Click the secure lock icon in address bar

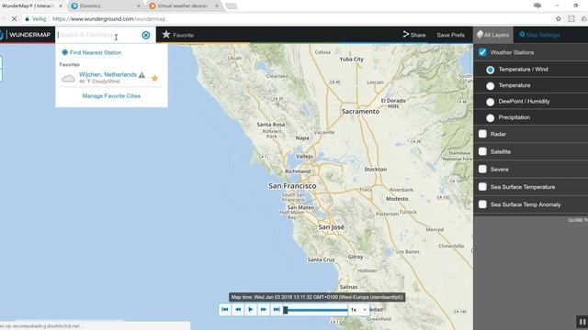click(x=27, y=18)
